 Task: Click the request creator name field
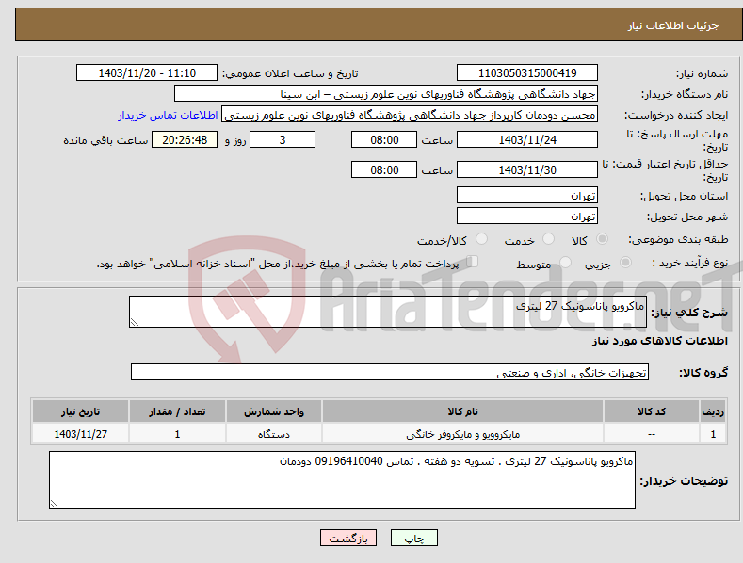[x=410, y=114]
